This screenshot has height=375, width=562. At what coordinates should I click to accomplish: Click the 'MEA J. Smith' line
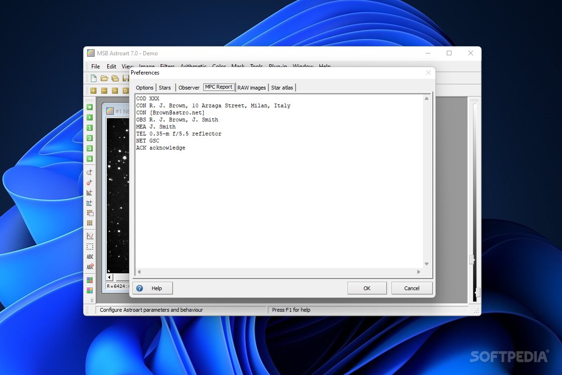(x=156, y=127)
